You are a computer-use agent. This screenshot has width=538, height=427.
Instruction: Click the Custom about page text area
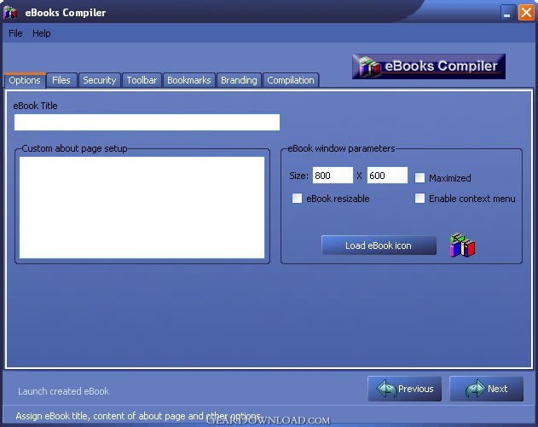click(142, 207)
